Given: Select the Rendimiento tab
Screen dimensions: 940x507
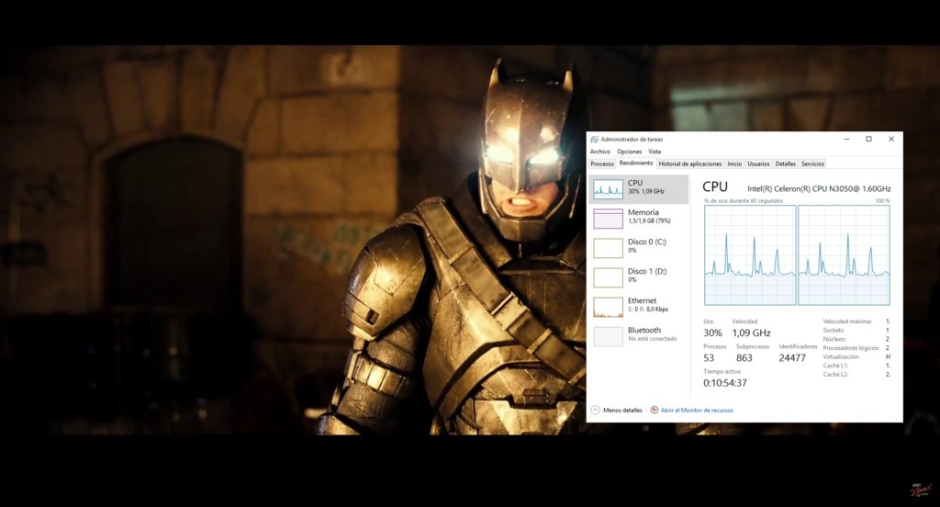Looking at the screenshot, I should [636, 163].
